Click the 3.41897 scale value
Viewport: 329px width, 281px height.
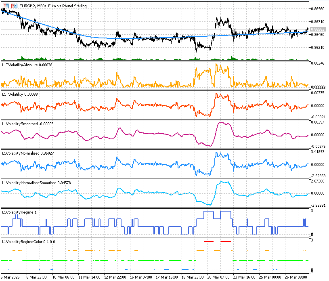pyautogui.click(x=318, y=152)
